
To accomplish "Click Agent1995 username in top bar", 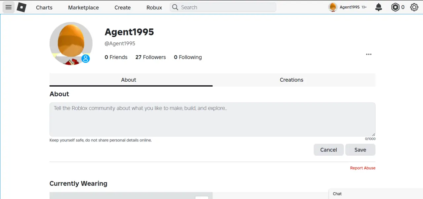I will click(350, 7).
